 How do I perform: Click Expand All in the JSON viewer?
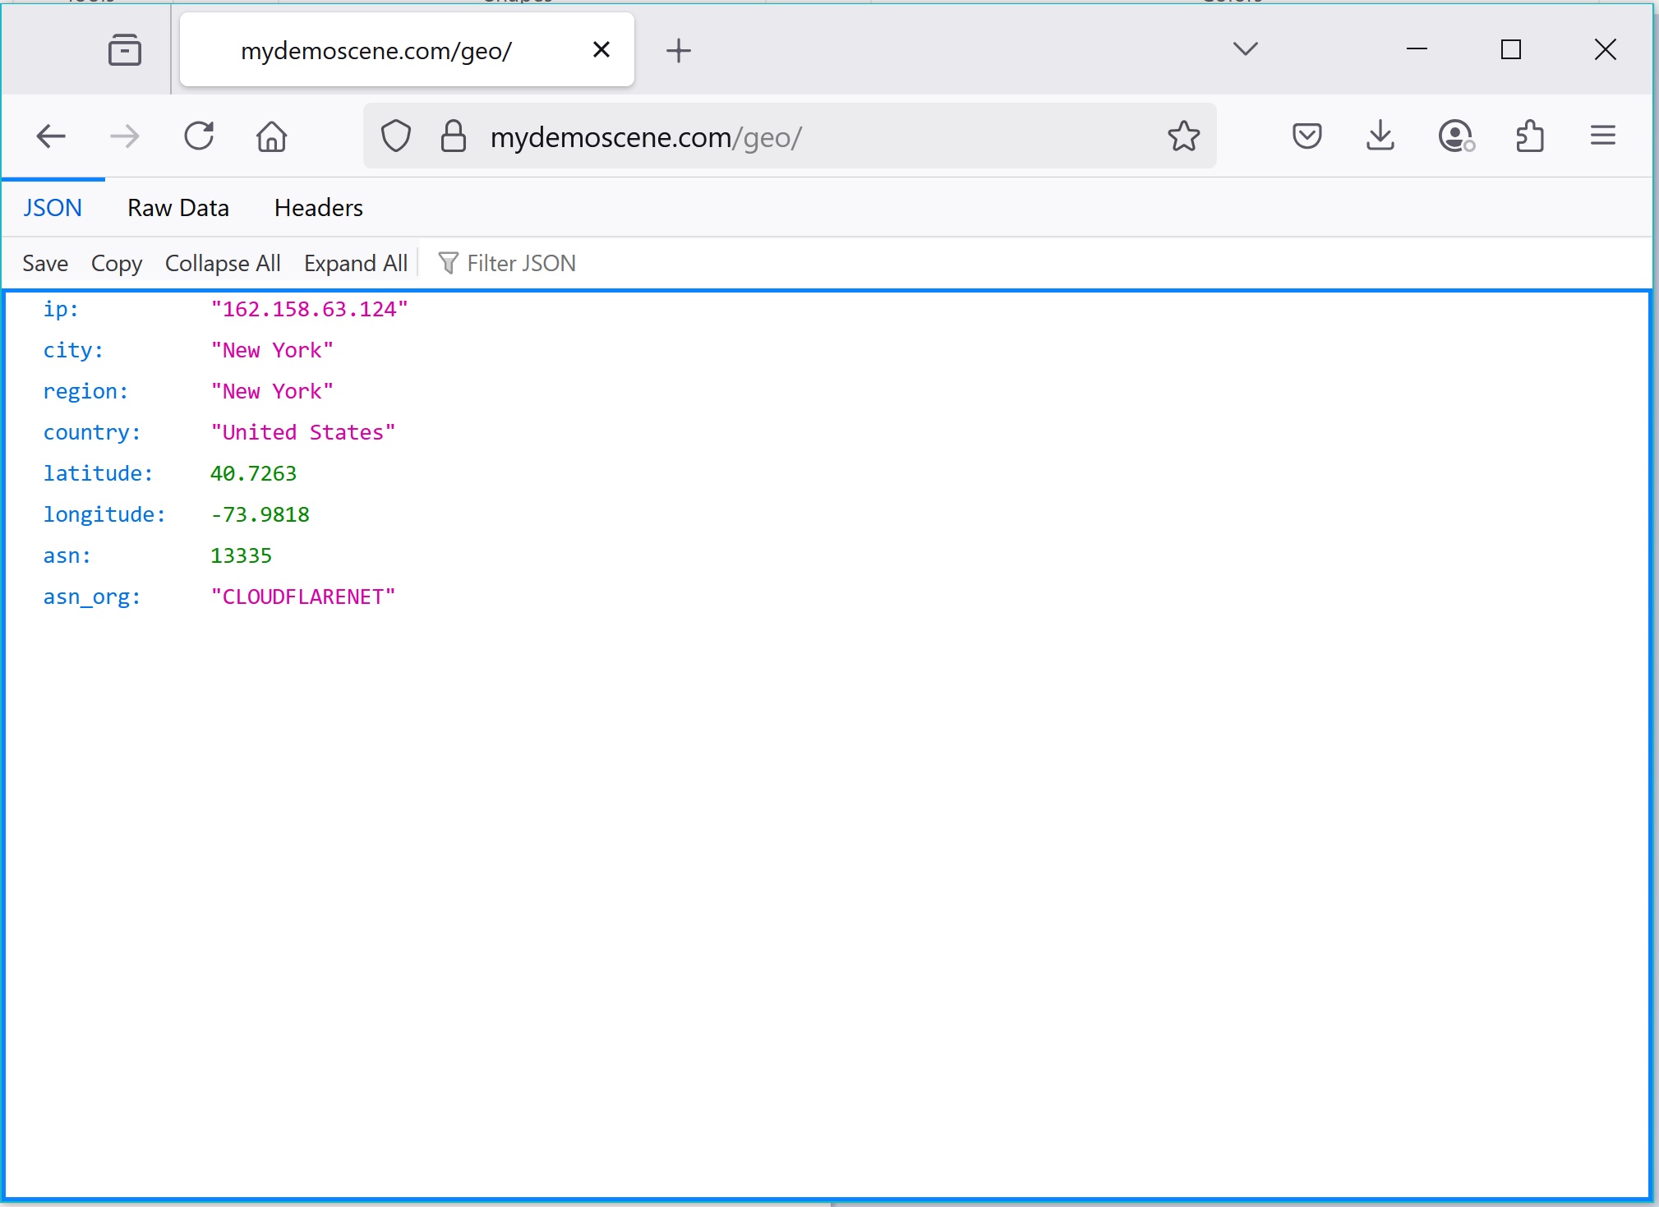point(355,263)
